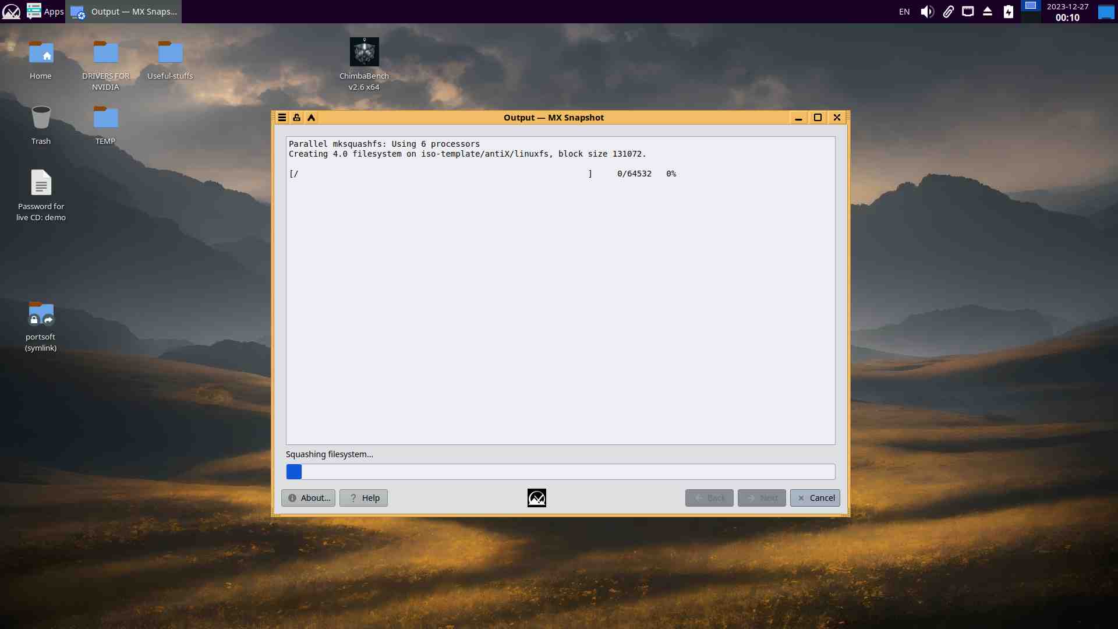Click the battery power tray icon
Screen dimensions: 1118x629
[x=1009, y=12]
